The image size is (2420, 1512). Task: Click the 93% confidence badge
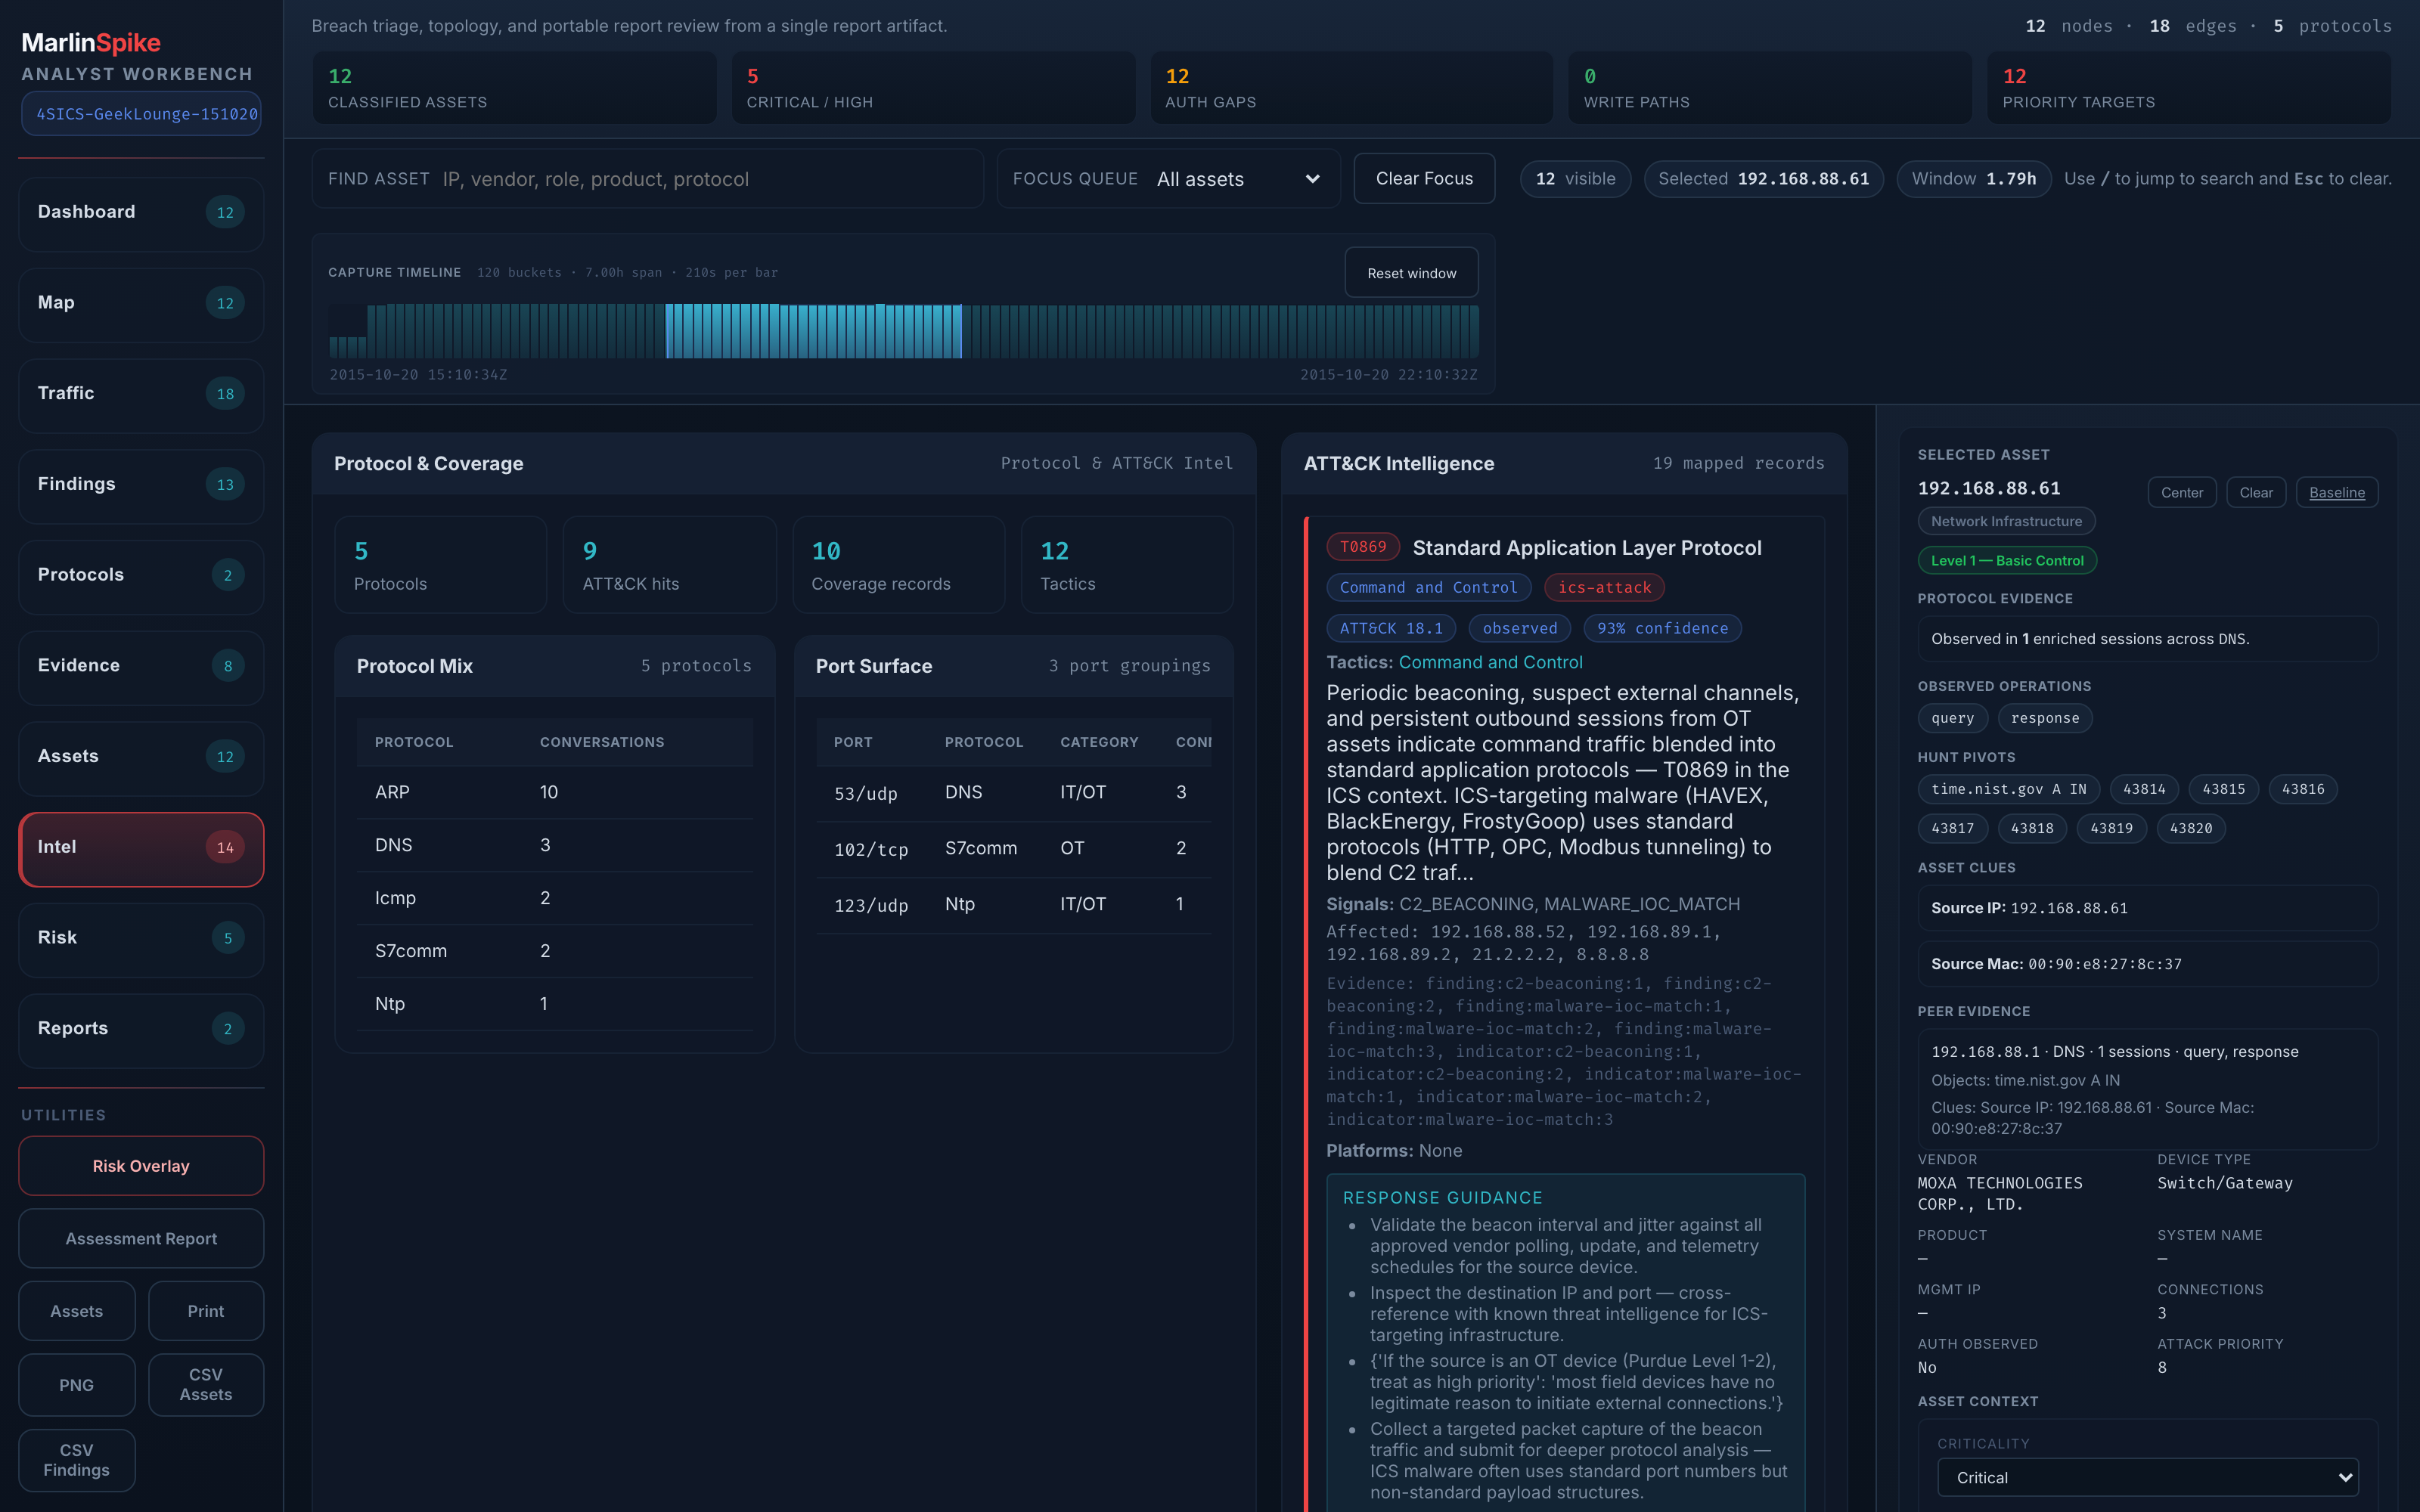point(1662,629)
